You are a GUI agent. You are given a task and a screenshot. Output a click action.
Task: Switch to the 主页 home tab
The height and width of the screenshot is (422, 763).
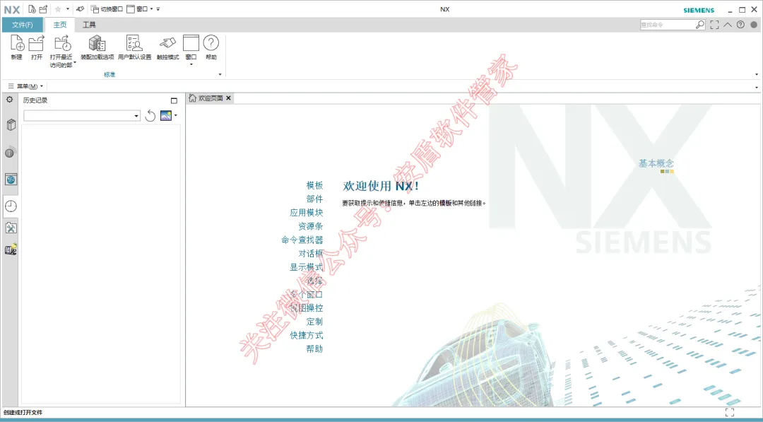coord(60,25)
